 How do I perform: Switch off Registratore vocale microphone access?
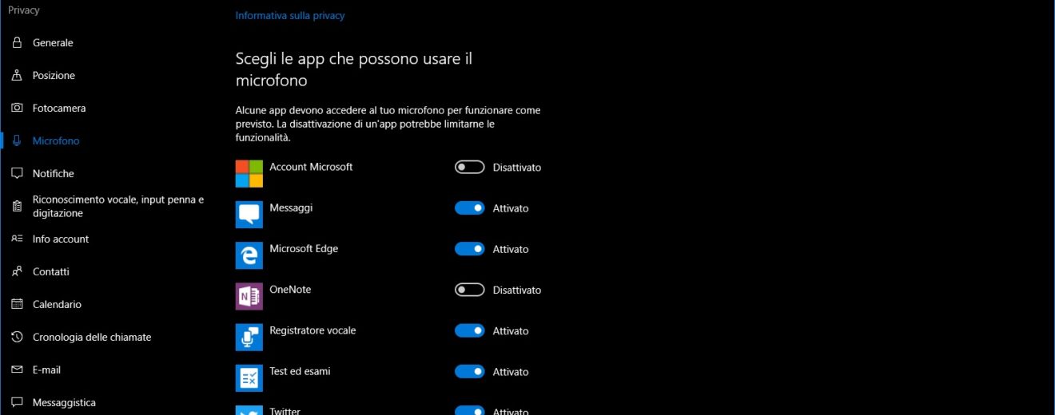[x=469, y=330]
